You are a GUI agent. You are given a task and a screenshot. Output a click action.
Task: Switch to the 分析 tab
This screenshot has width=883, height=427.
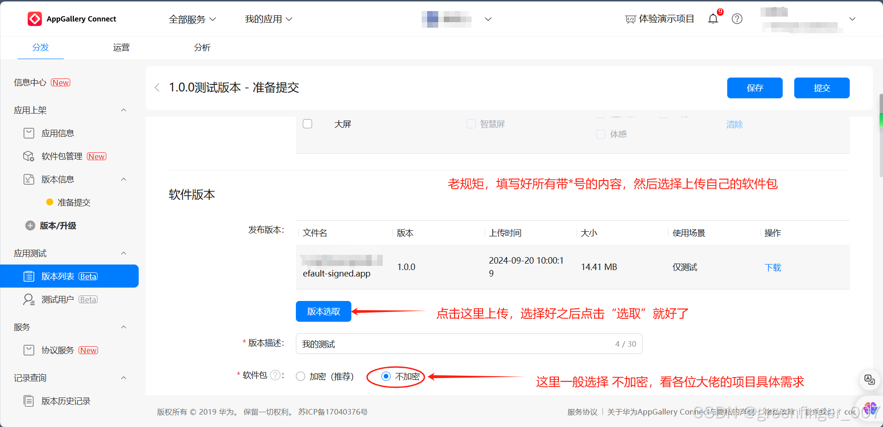(202, 48)
